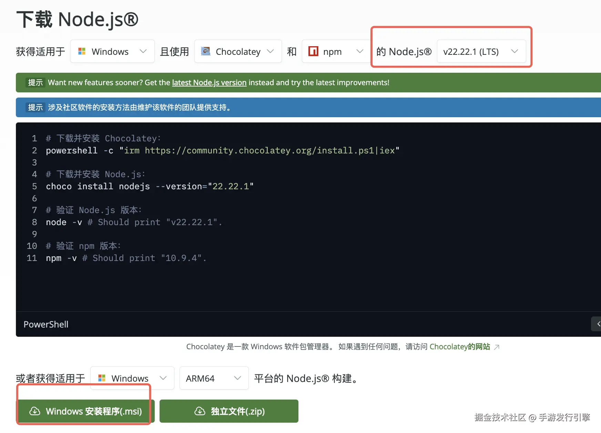The height and width of the screenshot is (433, 601).
Task: Click the choco install nodejs command line
Action: tap(150, 186)
